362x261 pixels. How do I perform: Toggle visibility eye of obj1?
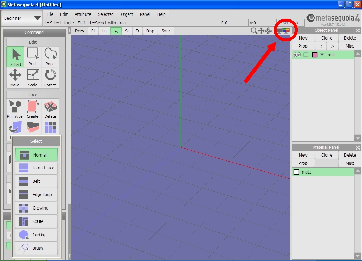pos(297,55)
